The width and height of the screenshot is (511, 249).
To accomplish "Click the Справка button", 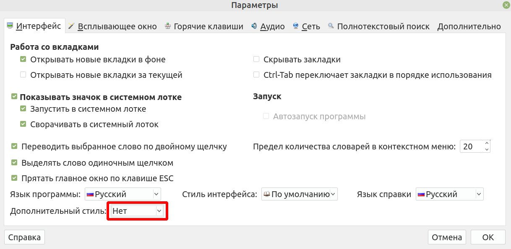I will (24, 237).
